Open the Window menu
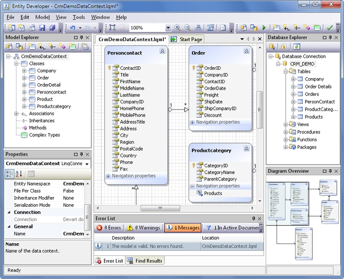Image resolution: width=344 pixels, height=279 pixels. (100, 17)
